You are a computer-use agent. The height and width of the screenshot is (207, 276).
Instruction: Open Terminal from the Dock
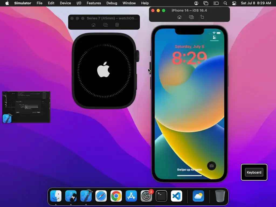[x=161, y=196]
